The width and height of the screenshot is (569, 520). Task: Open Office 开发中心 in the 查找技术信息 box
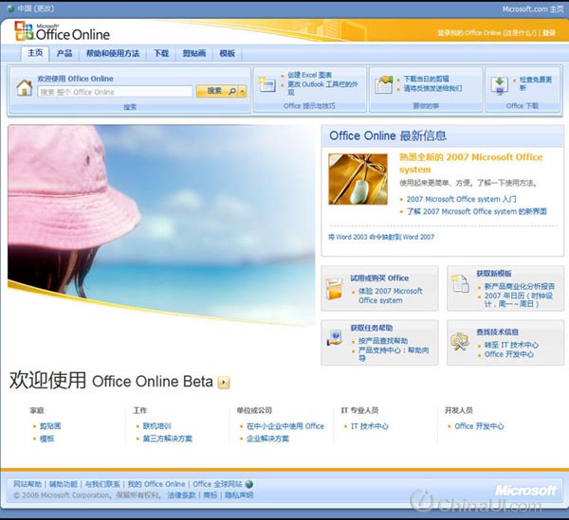click(508, 354)
